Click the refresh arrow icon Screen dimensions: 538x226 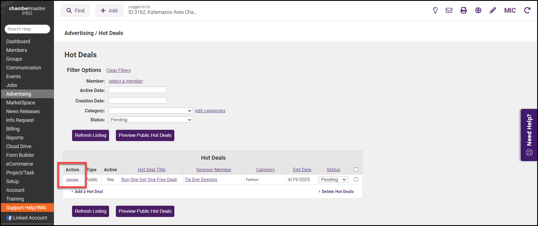(527, 10)
